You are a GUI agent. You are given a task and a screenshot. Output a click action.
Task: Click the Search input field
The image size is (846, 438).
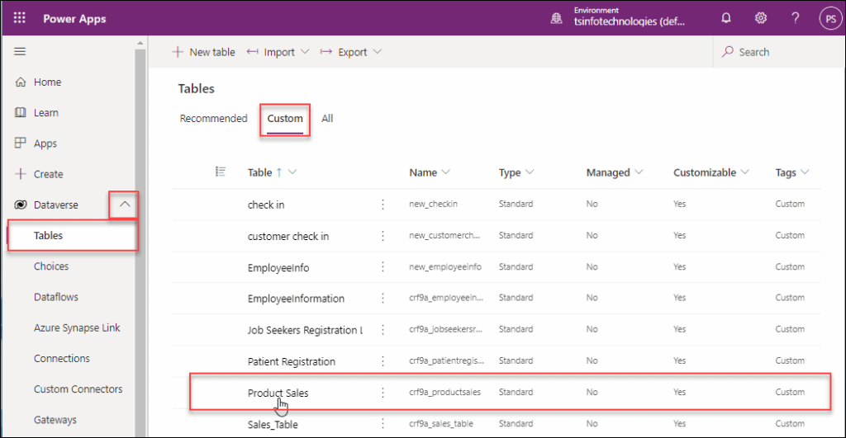click(780, 52)
